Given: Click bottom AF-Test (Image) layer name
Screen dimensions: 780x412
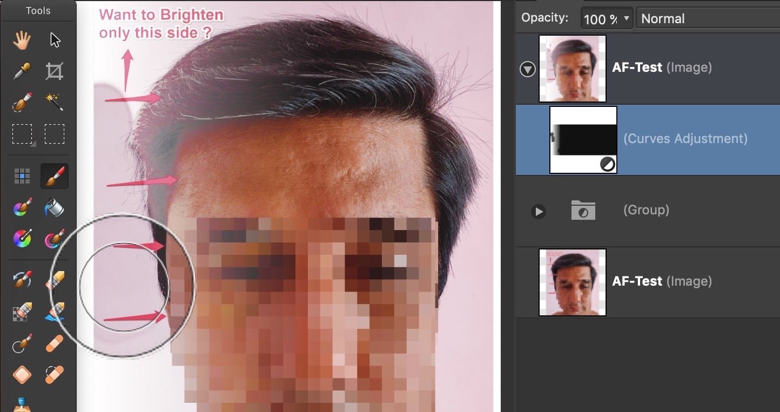Looking at the screenshot, I should [662, 281].
